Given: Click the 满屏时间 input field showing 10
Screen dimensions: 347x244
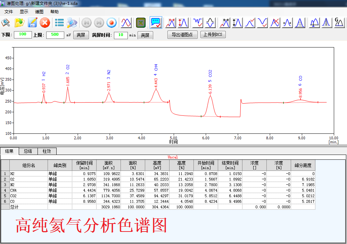Looking at the screenshot, I should tap(121, 35).
